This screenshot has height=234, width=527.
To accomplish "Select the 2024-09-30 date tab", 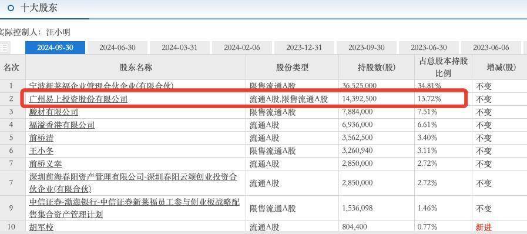I will pos(55,48).
